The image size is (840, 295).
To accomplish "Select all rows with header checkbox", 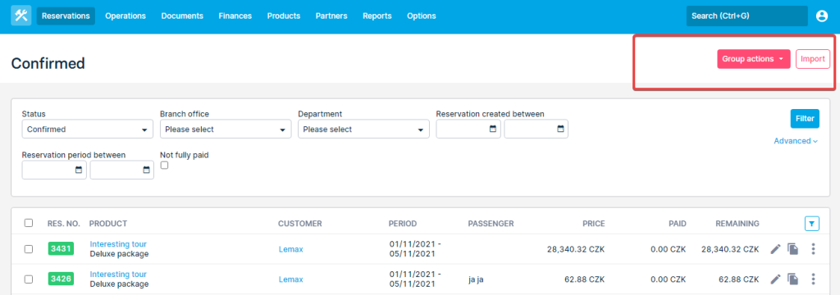I will point(29,223).
